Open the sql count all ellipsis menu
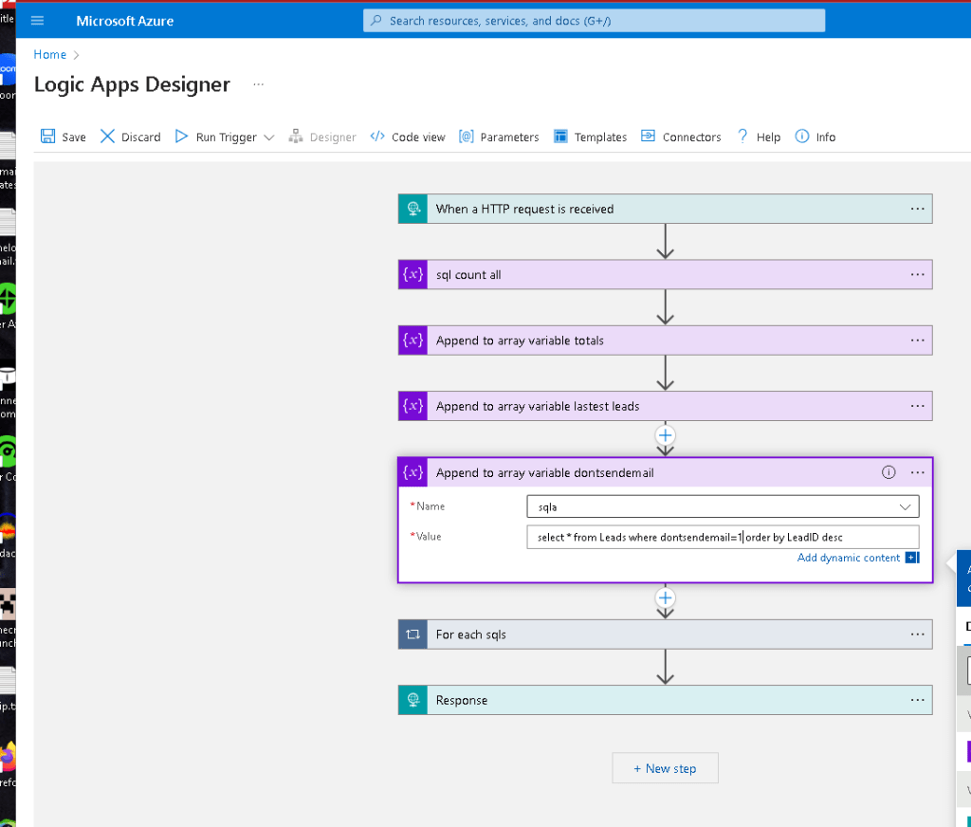Viewport: 971px width, 827px height. 917,274
